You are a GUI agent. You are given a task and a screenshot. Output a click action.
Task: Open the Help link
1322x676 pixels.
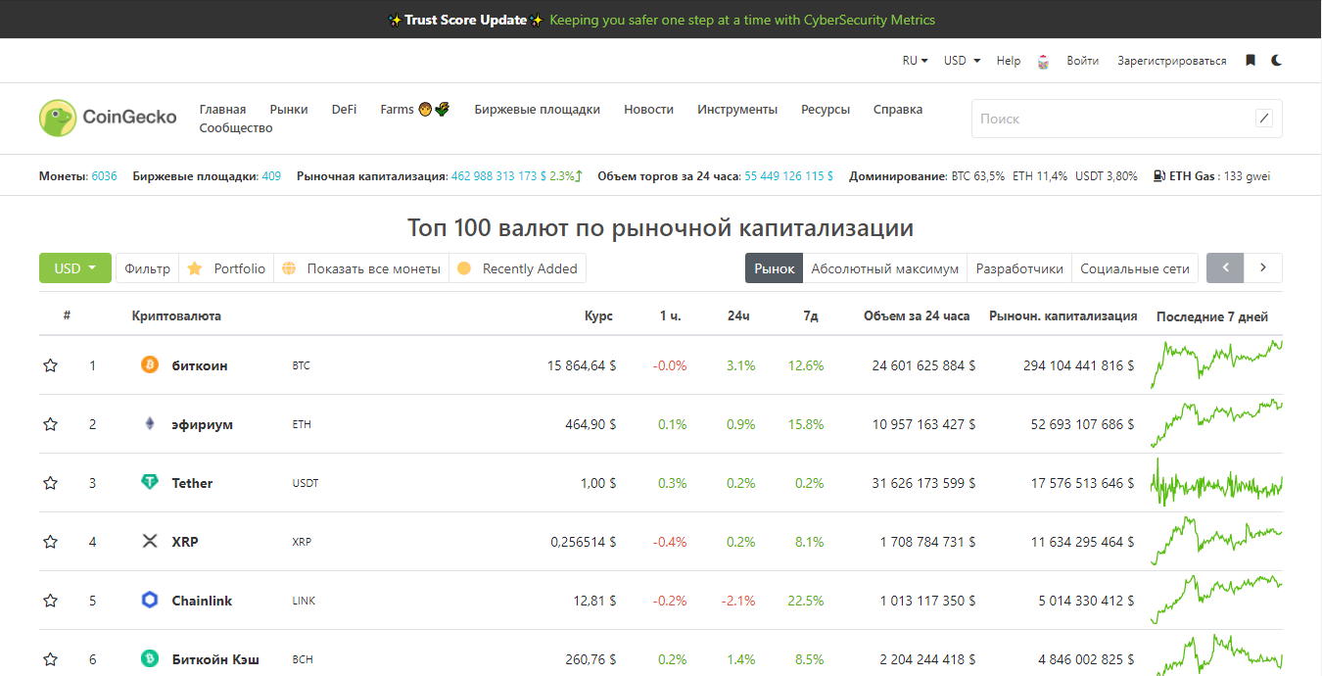pos(1009,61)
